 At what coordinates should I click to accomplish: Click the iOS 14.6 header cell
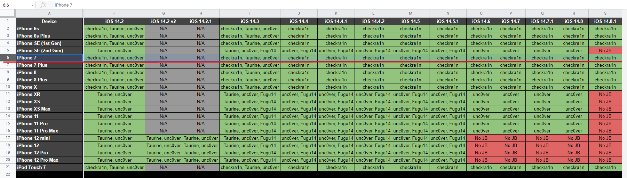click(481, 21)
